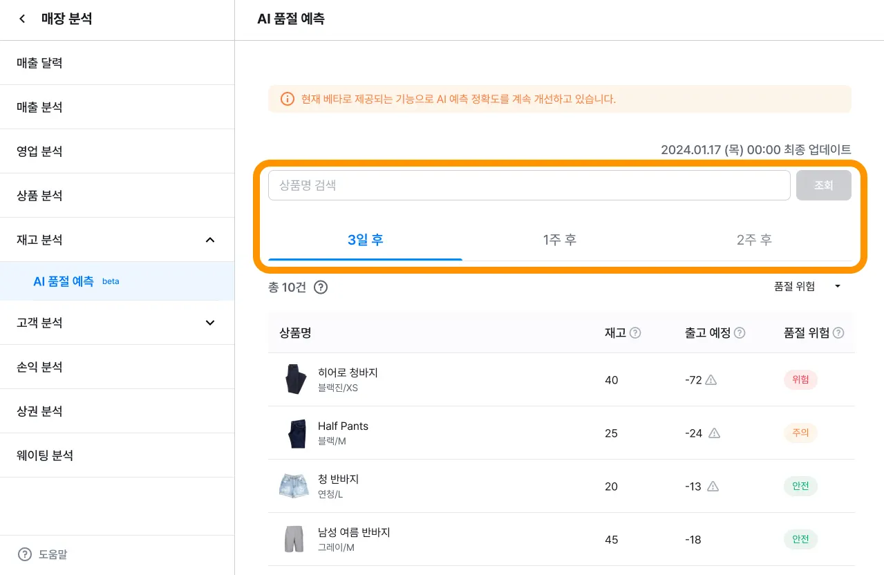Click the 재고 column help icon
884x575 pixels.
[x=635, y=333]
